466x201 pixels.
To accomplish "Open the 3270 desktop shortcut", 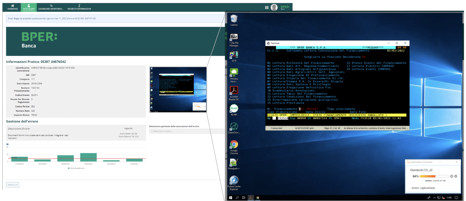I will (x=234, y=56).
